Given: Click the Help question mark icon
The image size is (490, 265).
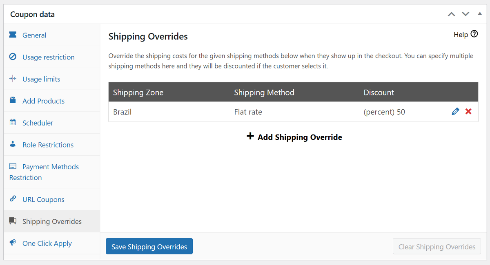Looking at the screenshot, I should pyautogui.click(x=474, y=34).
